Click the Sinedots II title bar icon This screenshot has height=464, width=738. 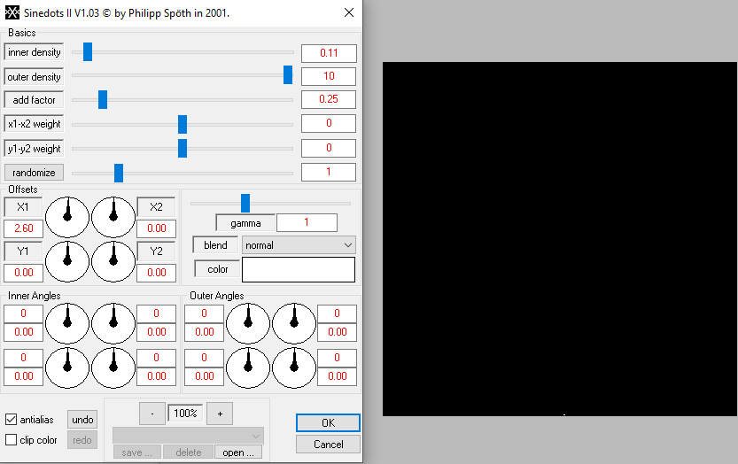12,12
